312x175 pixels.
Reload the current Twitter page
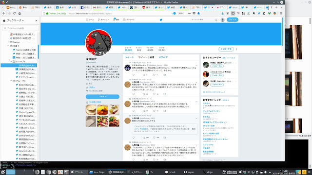14,13
